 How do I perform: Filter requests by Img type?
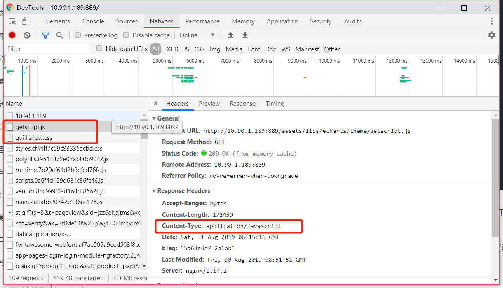coord(215,49)
